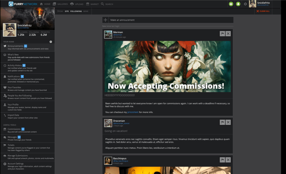Open the messages envelope icon

coord(231,4)
